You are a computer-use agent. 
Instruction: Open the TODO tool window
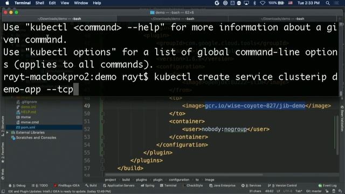point(40,185)
